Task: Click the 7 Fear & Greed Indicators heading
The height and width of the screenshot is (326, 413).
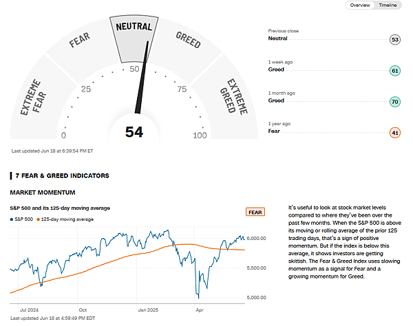Action: (x=62, y=176)
